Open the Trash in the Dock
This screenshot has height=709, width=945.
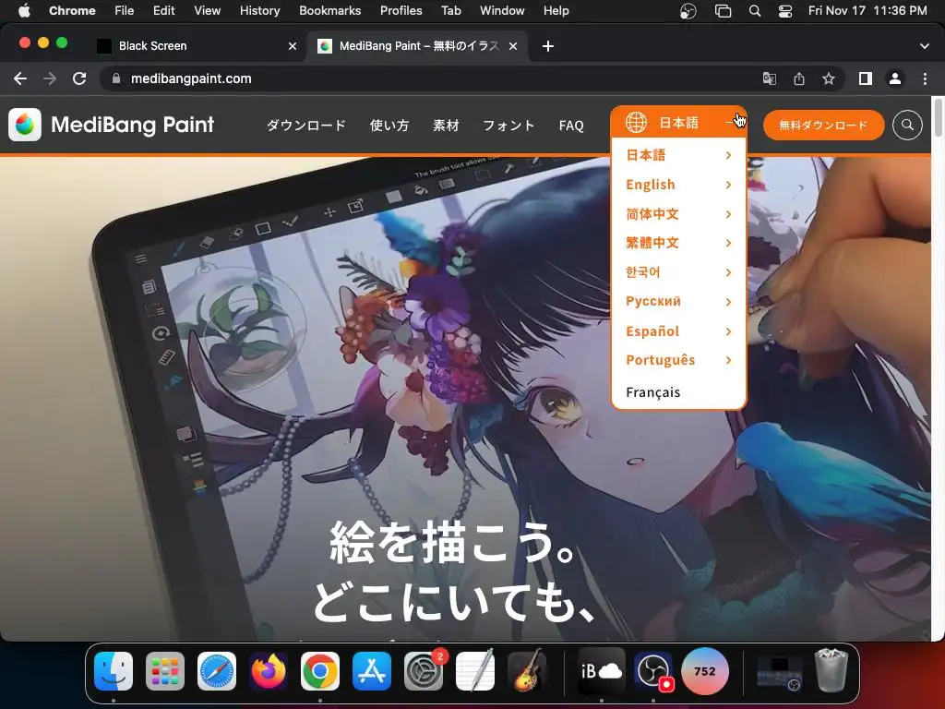(x=831, y=670)
